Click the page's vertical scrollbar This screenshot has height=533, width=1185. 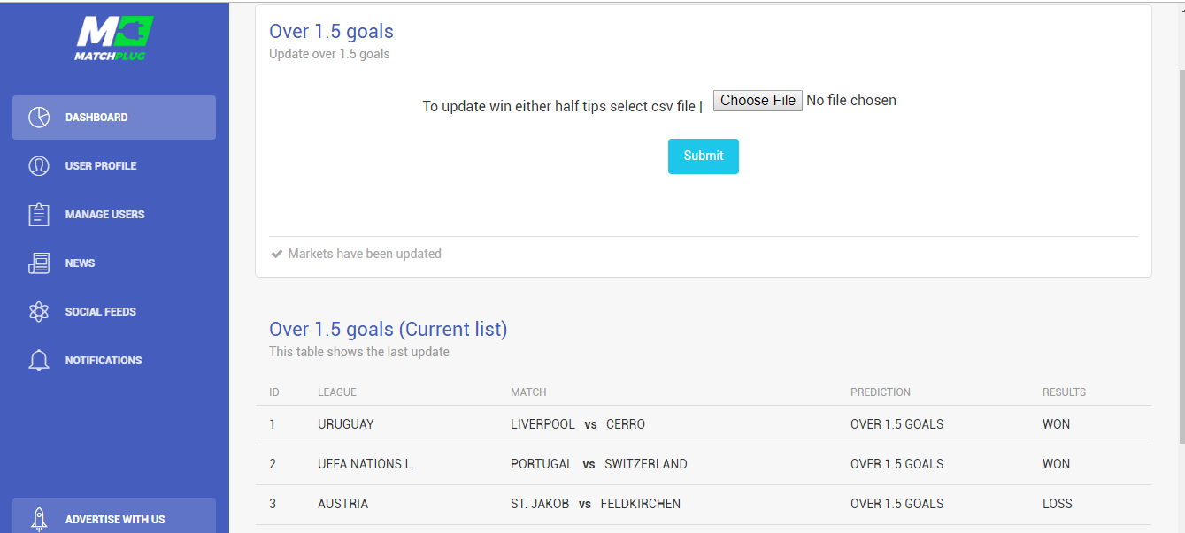tap(1179, 255)
